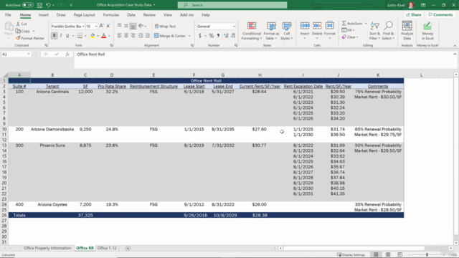
Task: Click the Percent Style icon
Action: point(212,36)
